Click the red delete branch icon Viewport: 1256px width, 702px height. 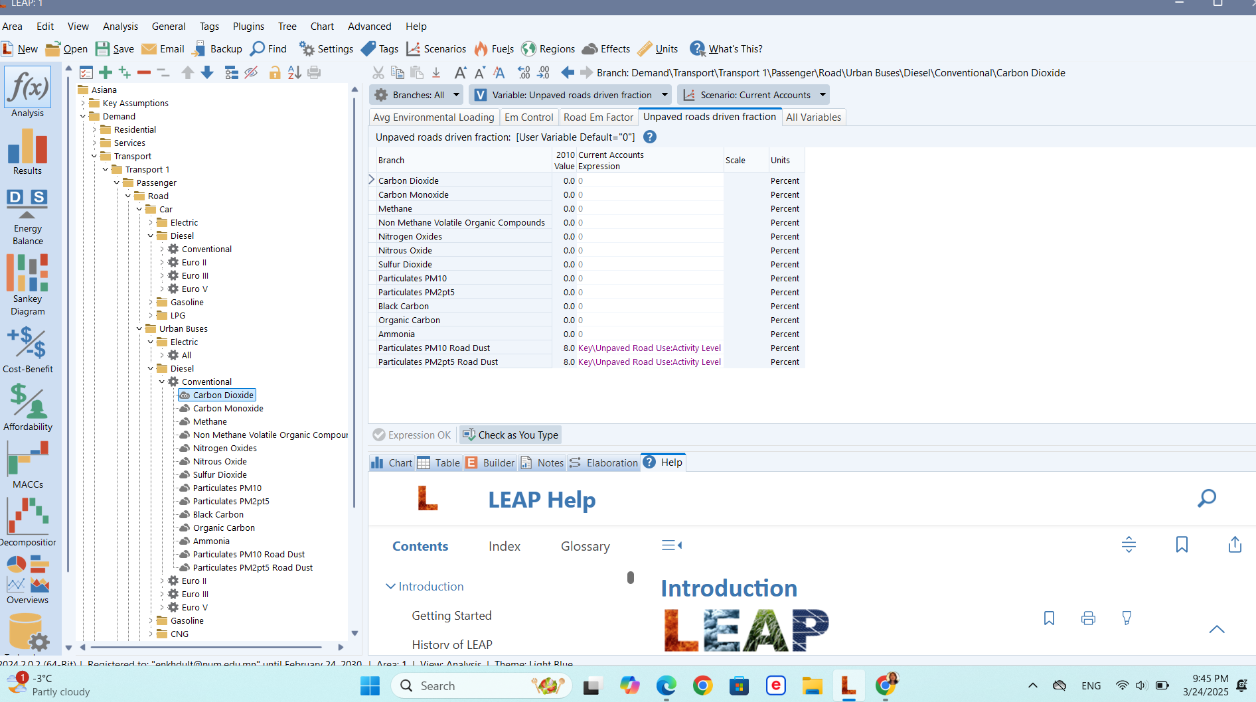point(144,72)
